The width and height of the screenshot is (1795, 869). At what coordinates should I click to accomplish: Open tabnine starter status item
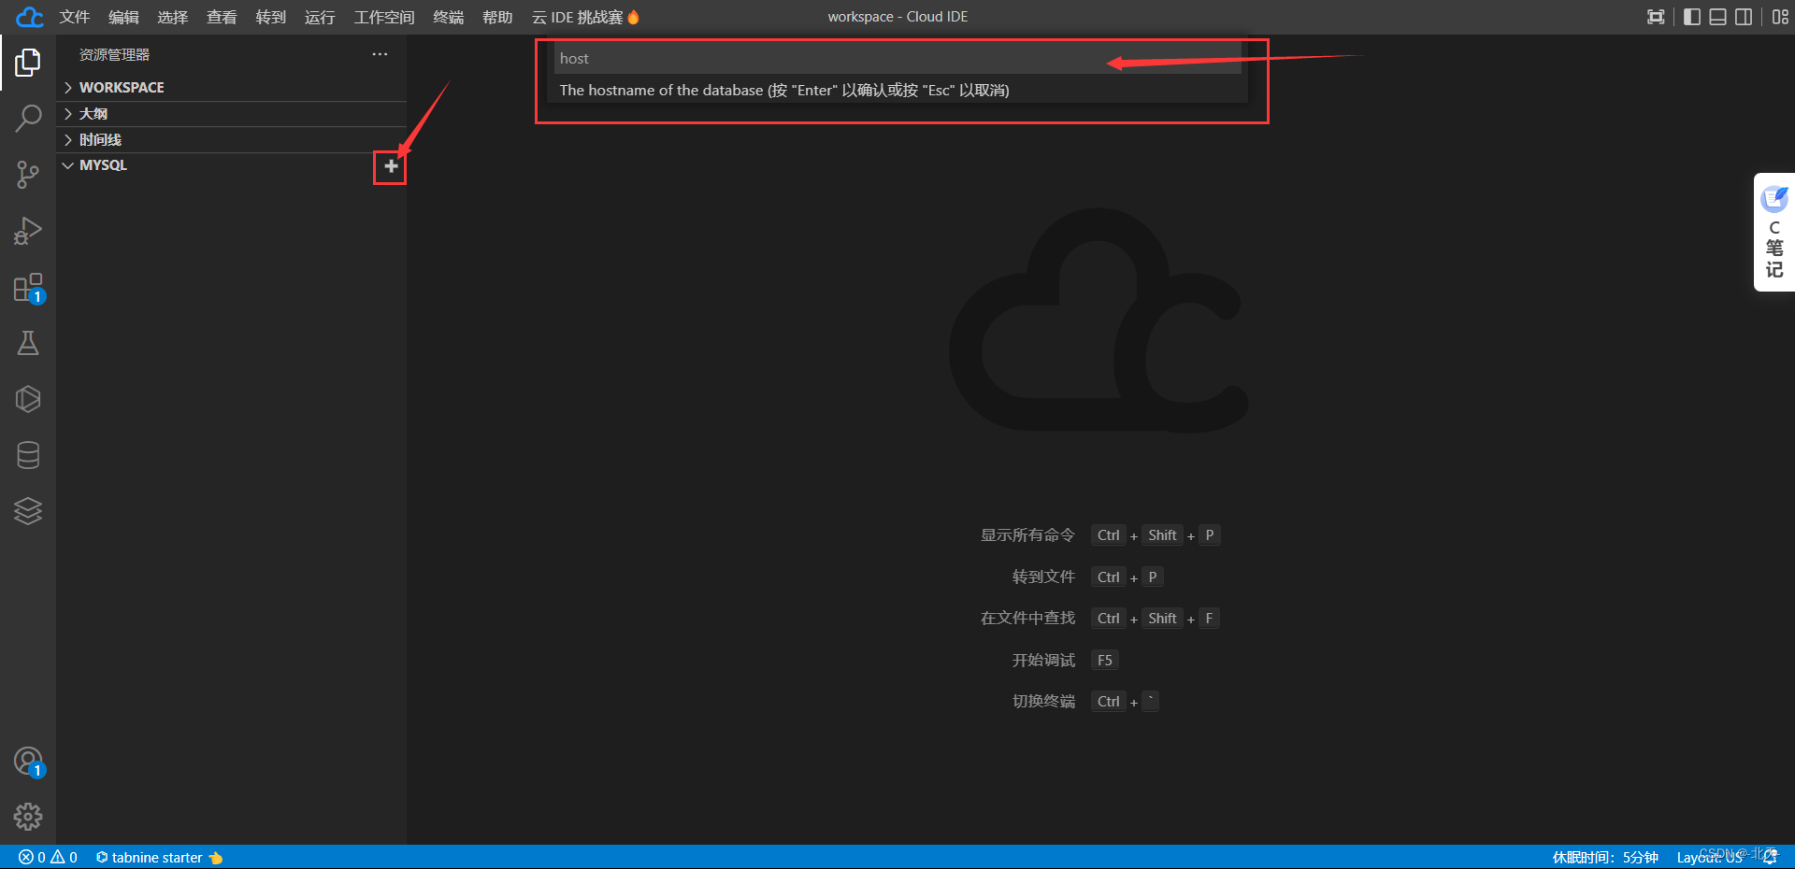pyautogui.click(x=159, y=858)
